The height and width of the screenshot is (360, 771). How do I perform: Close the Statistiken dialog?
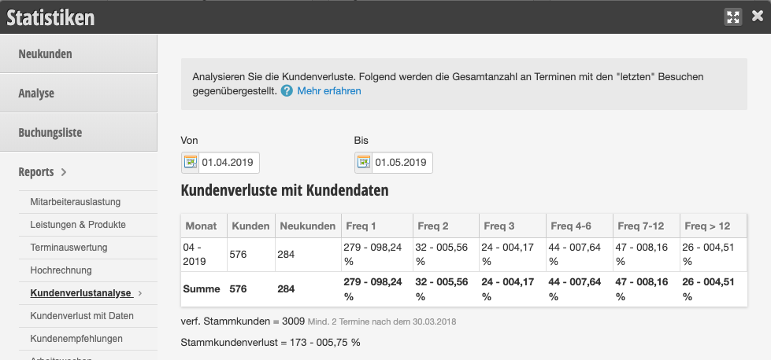tap(757, 17)
